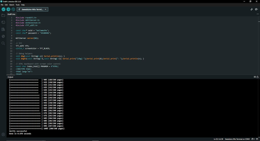This screenshot has height=141, width=260.
Task: Open the Boards Manager panel
Action: pos(3,22)
